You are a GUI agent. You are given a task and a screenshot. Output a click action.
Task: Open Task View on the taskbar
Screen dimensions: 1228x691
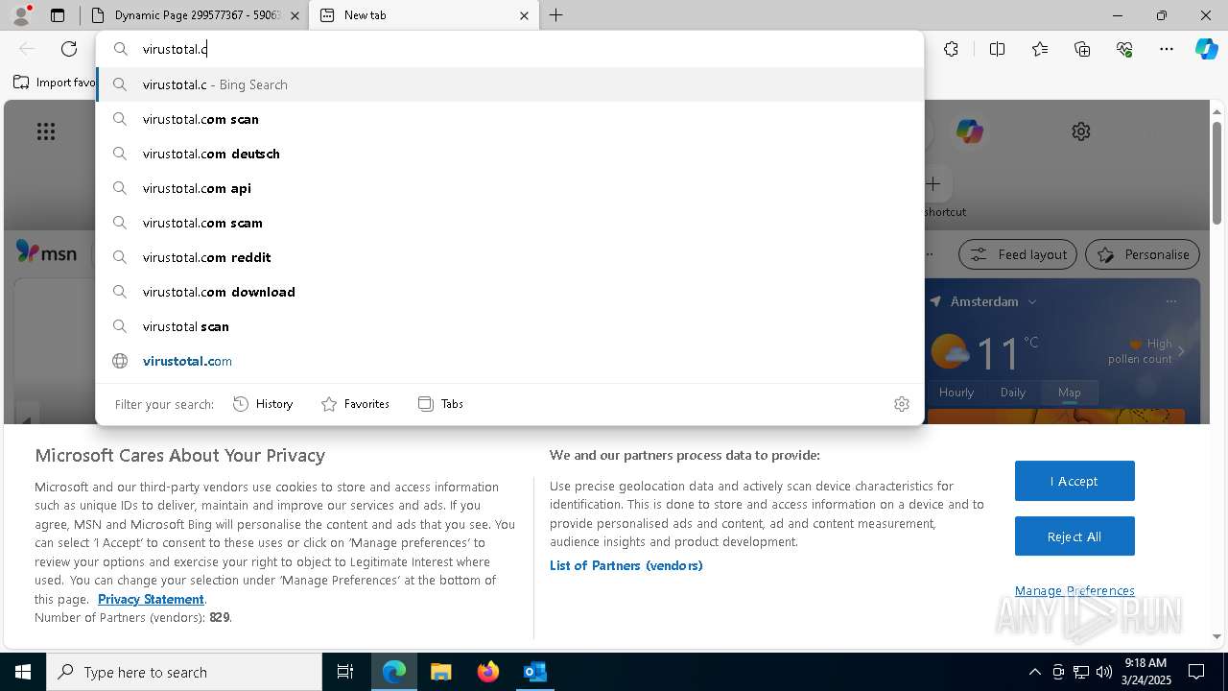345,672
